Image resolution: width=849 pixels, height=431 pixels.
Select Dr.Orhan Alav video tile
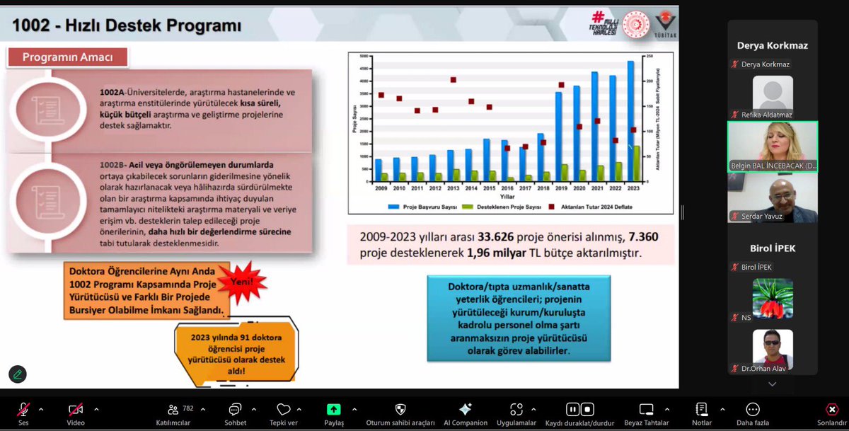point(773,350)
